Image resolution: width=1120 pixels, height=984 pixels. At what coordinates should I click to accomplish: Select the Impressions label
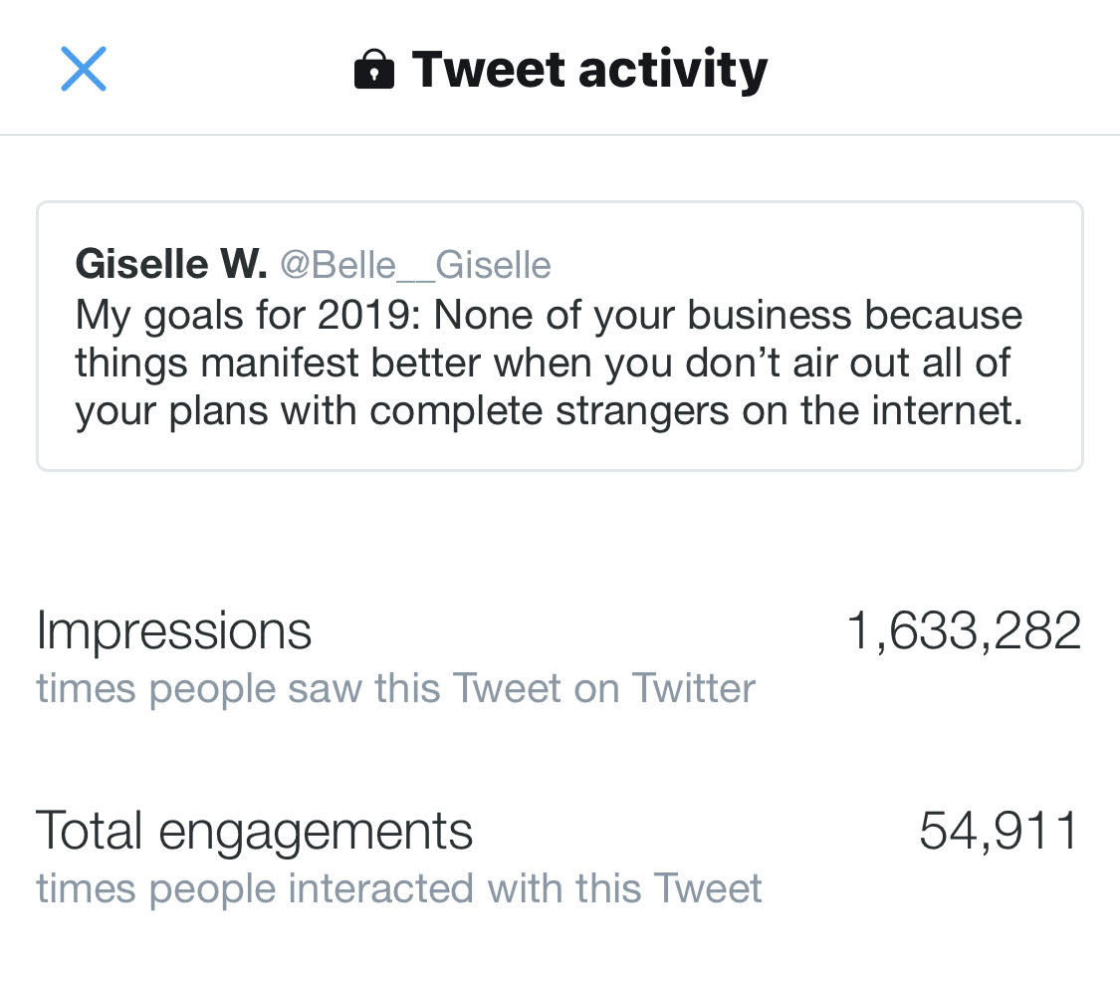coord(174,631)
